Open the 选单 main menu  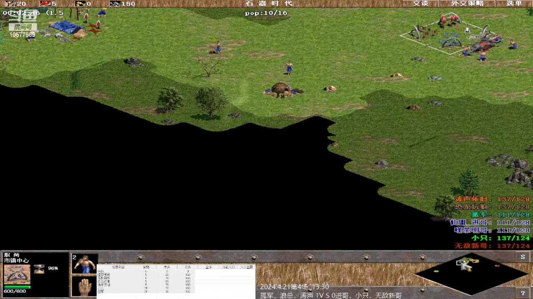(514, 3)
